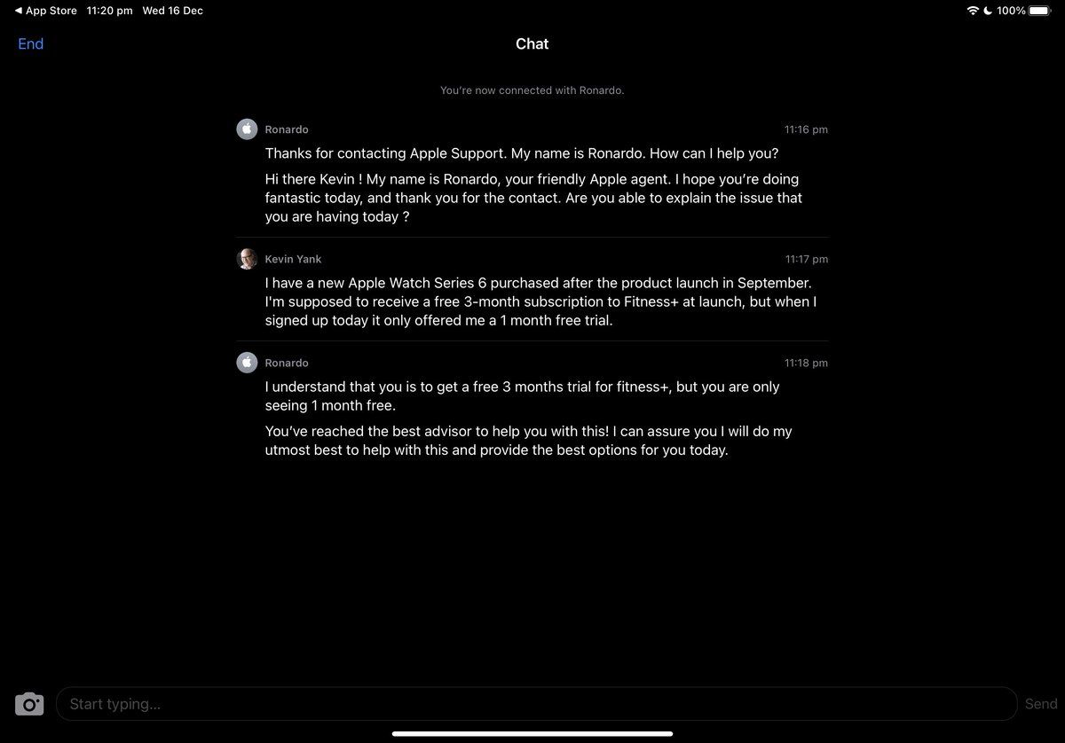The width and height of the screenshot is (1065, 743).
Task: Tap the home indicator bar at bottom
Action: click(x=532, y=733)
